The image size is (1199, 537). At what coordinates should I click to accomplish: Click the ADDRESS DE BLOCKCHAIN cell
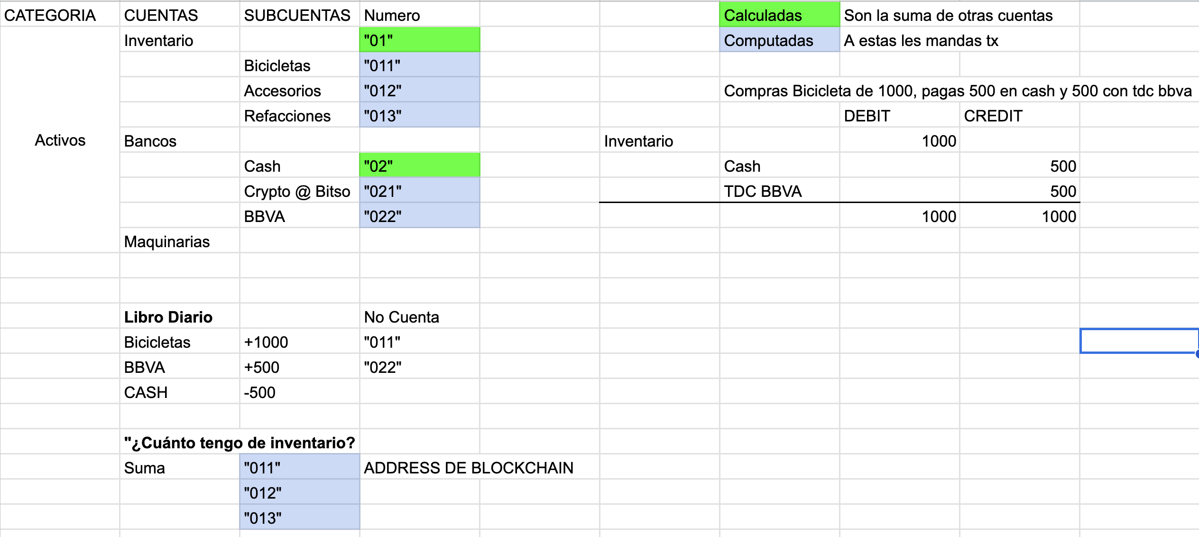(469, 468)
